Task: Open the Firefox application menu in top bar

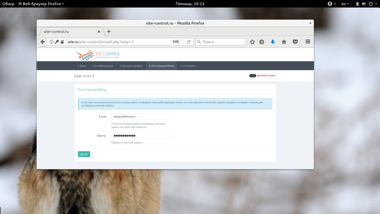Action: coord(41,4)
